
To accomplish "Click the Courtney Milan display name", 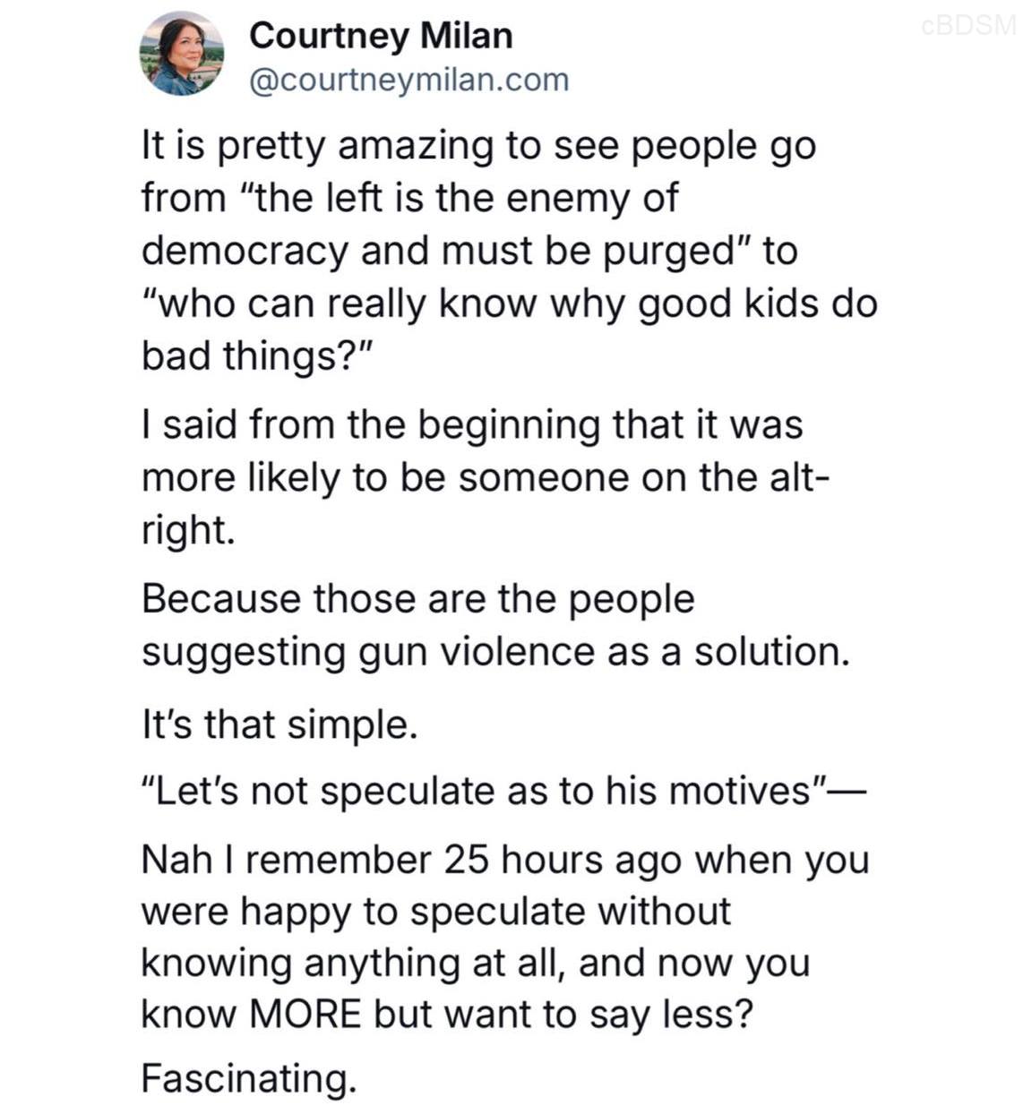I will pyautogui.click(x=381, y=36).
